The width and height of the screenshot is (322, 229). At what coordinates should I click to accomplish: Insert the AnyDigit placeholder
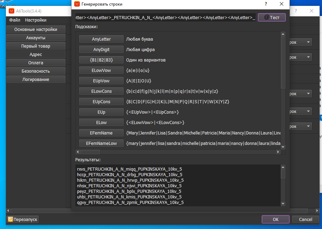pos(101,49)
